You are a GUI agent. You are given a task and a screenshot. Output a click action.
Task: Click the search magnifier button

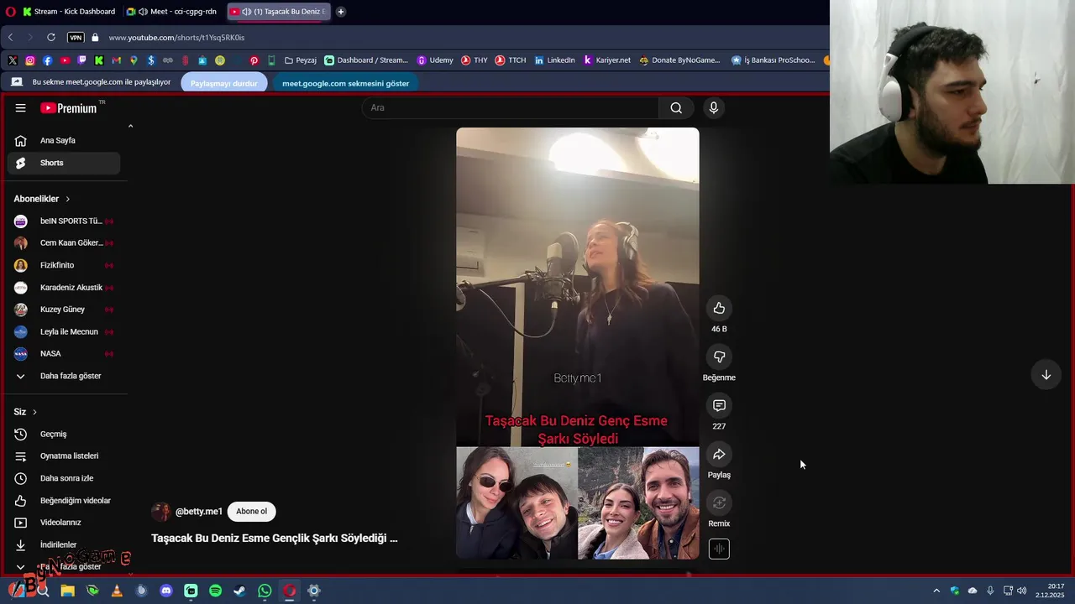pos(676,107)
